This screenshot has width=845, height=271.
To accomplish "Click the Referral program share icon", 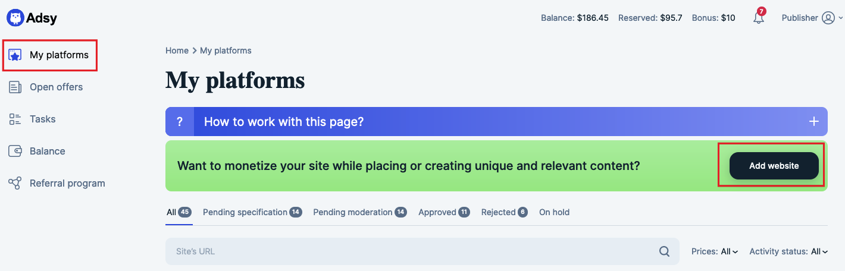I will [x=15, y=184].
